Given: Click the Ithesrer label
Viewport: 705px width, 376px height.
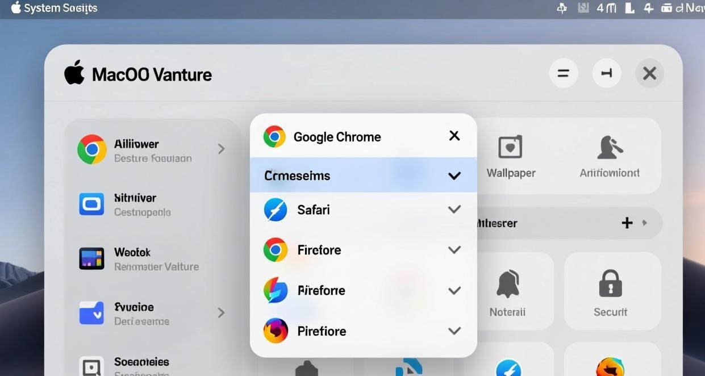Looking at the screenshot, I should (x=497, y=223).
